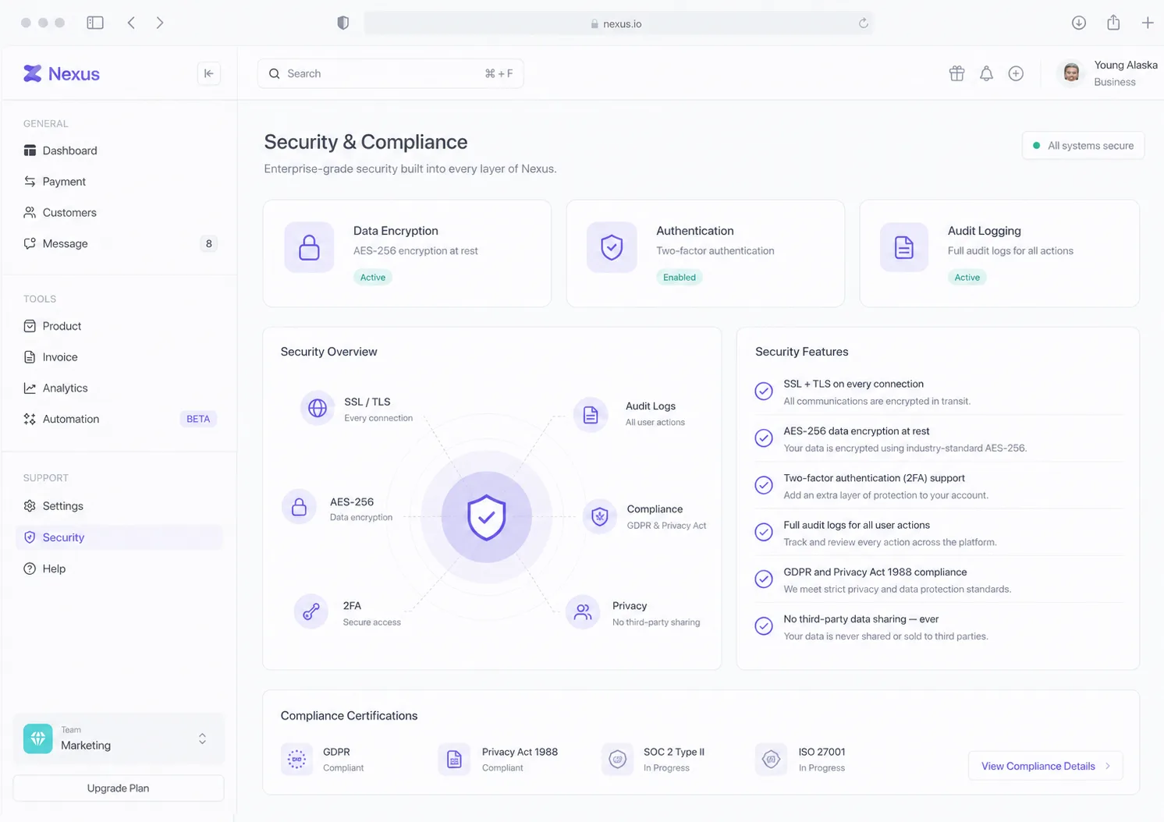The image size is (1164, 822).
Task: Click the No third-party data sharing checkmark
Action: [x=764, y=625]
